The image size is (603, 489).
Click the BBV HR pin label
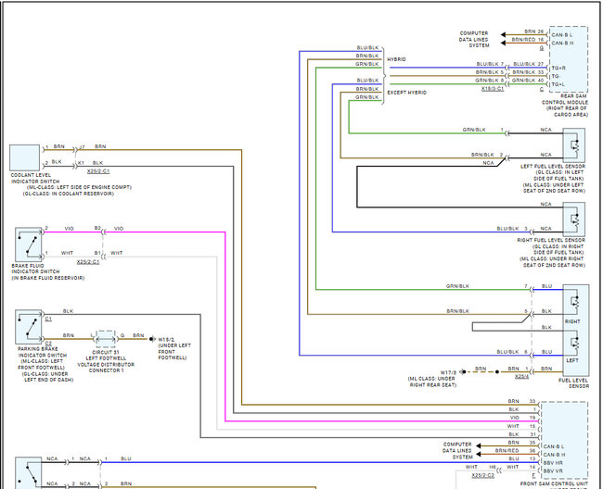(553, 463)
